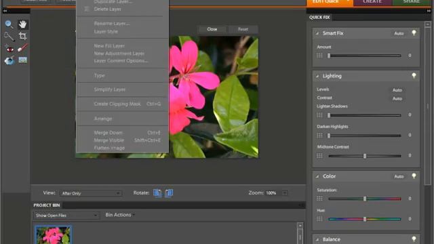Image resolution: width=434 pixels, height=244 pixels.
Task: Adjust the Hue slider
Action: tap(365, 219)
